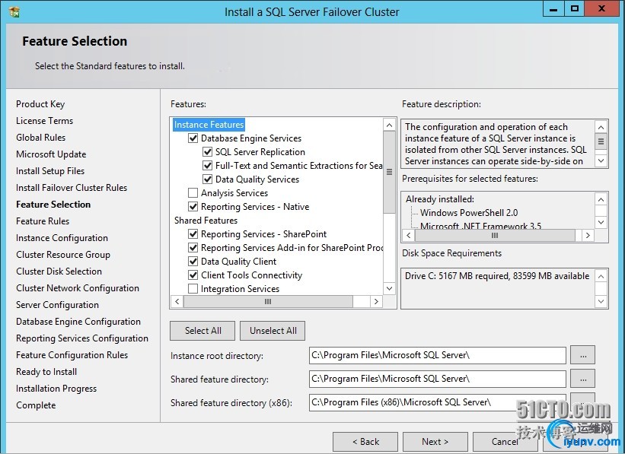
Task: Select Install Setup Files step
Action: pyautogui.click(x=50, y=171)
